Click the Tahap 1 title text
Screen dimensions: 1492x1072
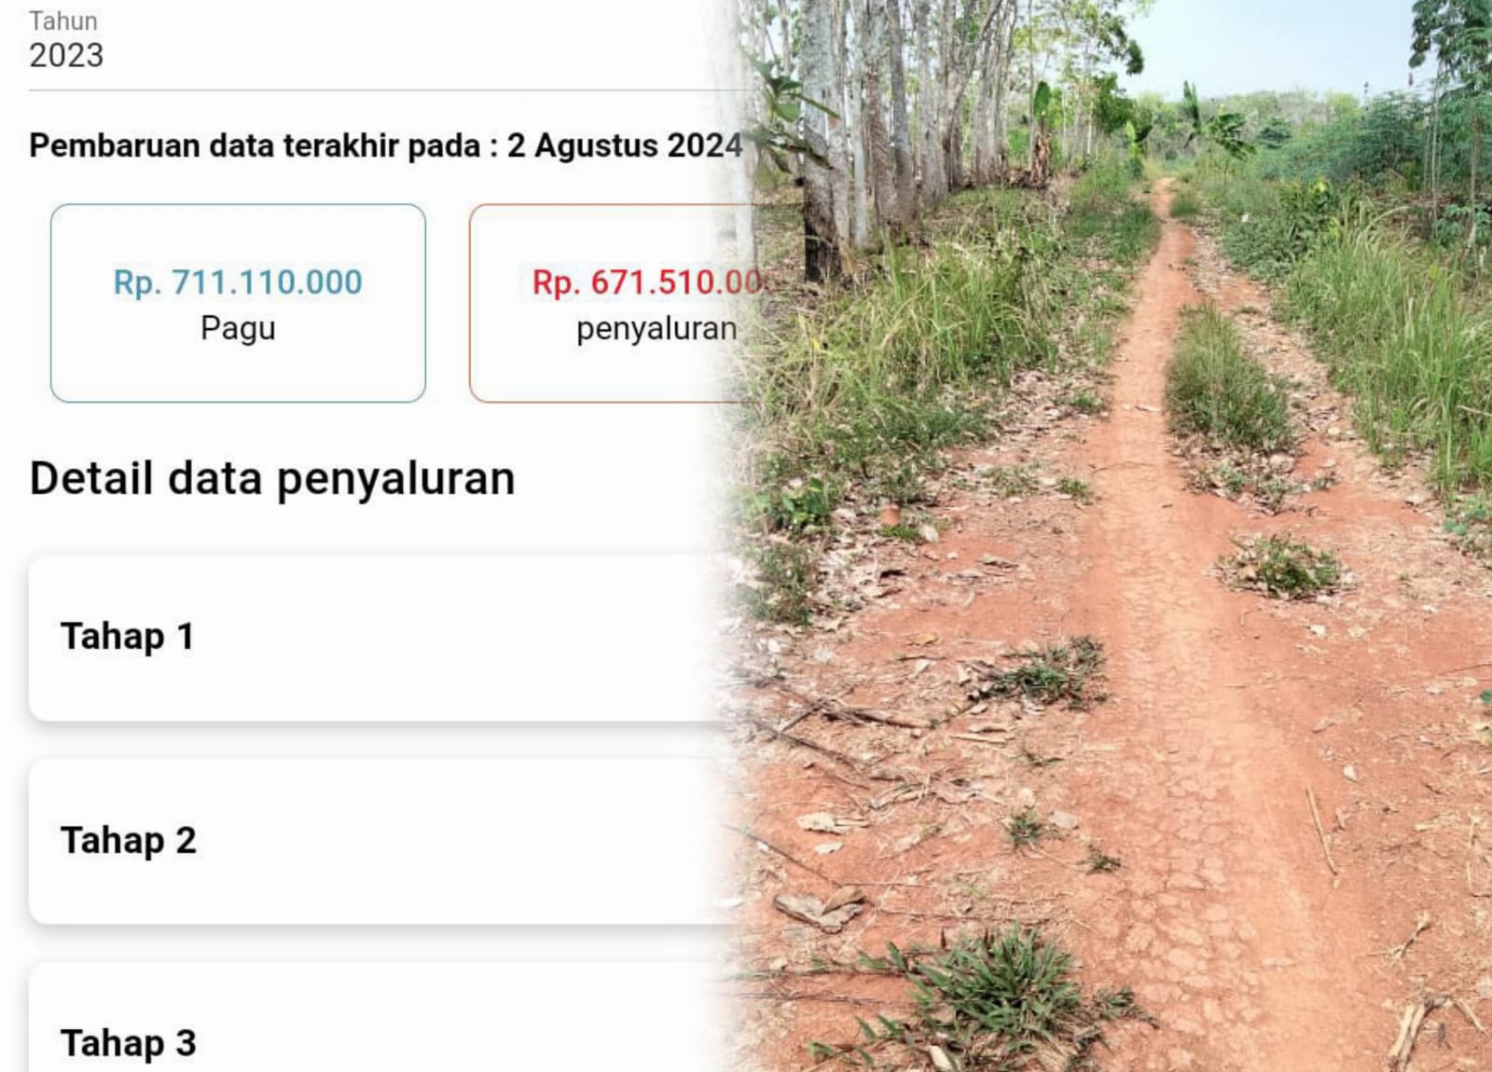[128, 637]
